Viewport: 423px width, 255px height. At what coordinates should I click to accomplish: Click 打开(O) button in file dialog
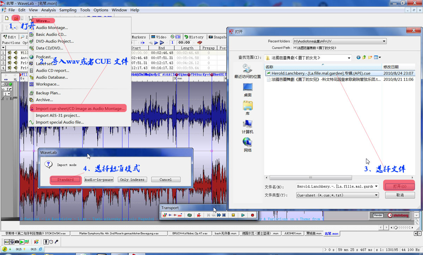click(x=399, y=186)
